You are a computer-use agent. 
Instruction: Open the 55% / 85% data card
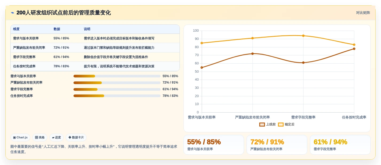click(213, 145)
